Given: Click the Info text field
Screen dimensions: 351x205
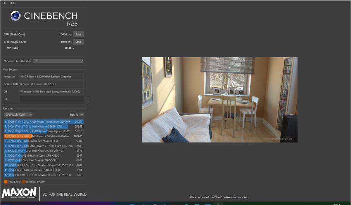Looking at the screenshot, I should click(52, 99).
